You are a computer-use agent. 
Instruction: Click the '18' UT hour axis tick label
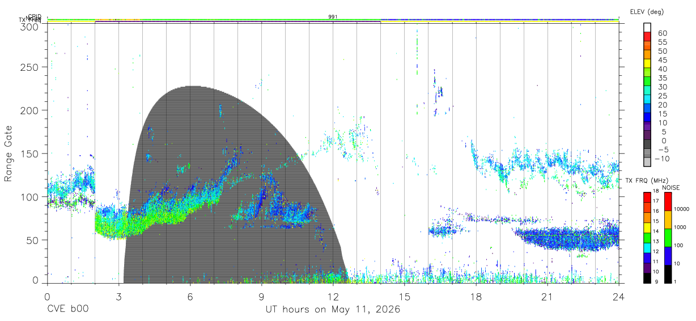point(476,296)
